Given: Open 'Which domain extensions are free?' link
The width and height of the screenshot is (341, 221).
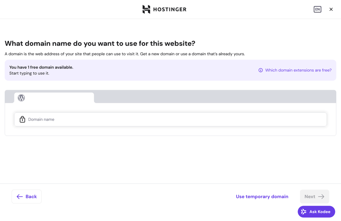Looking at the screenshot, I should 298,70.
